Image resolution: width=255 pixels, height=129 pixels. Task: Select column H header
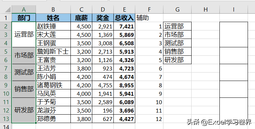click(x=206, y=9)
